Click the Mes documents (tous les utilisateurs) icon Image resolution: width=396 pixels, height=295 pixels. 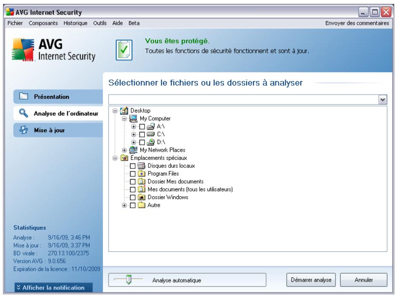point(142,189)
